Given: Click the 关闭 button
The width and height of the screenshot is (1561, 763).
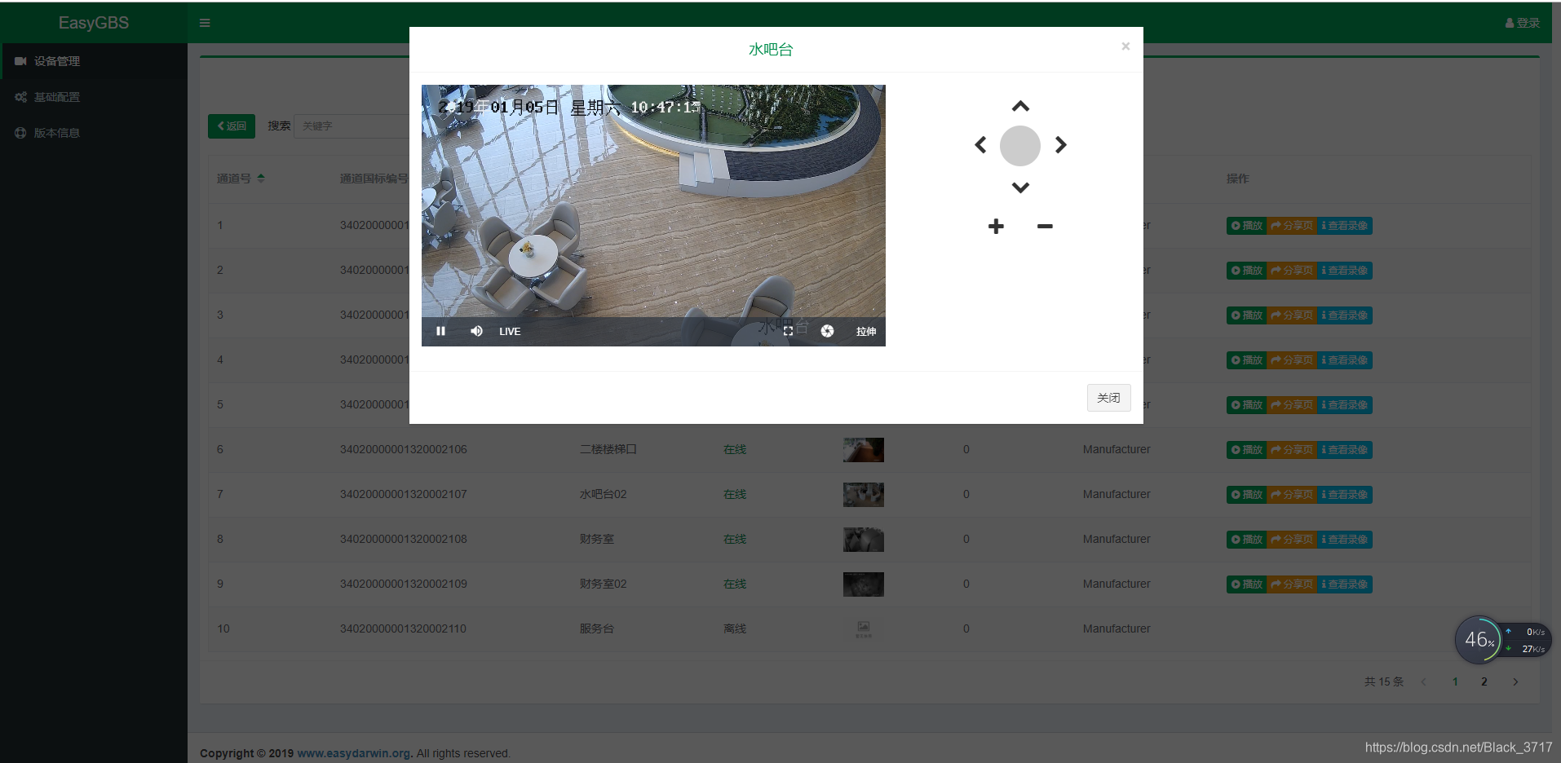Looking at the screenshot, I should coord(1108,398).
